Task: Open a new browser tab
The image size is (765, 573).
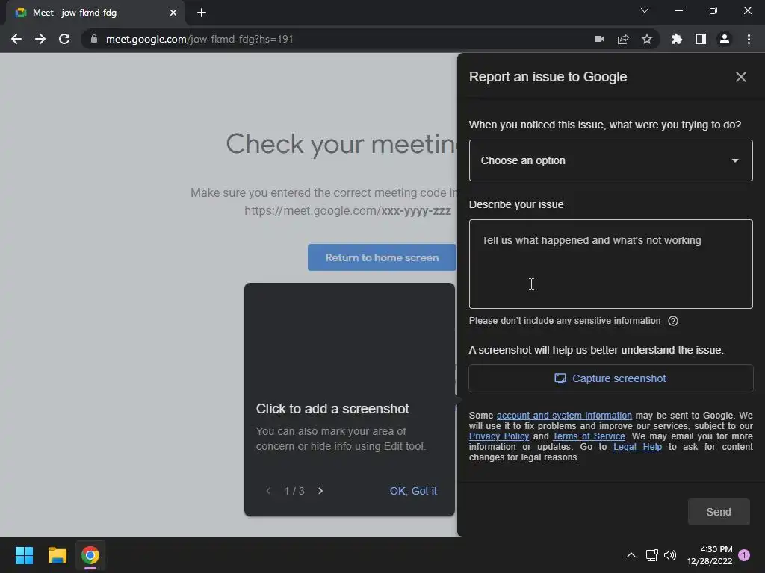Action: tap(202, 13)
